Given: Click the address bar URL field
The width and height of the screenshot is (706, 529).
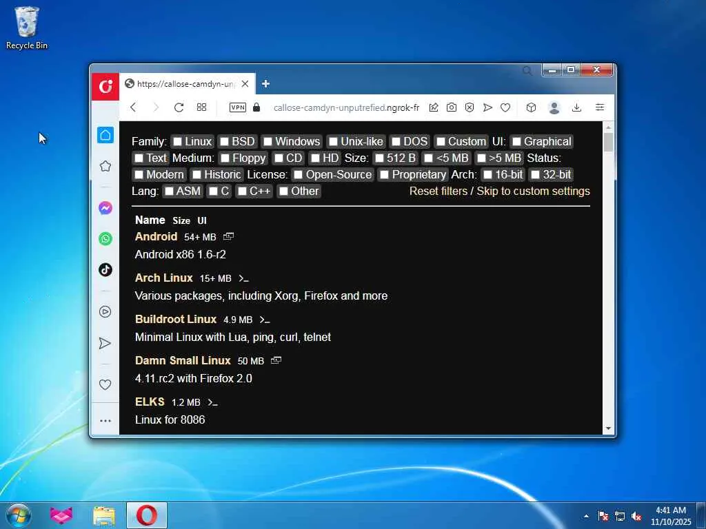Looking at the screenshot, I should tap(346, 107).
